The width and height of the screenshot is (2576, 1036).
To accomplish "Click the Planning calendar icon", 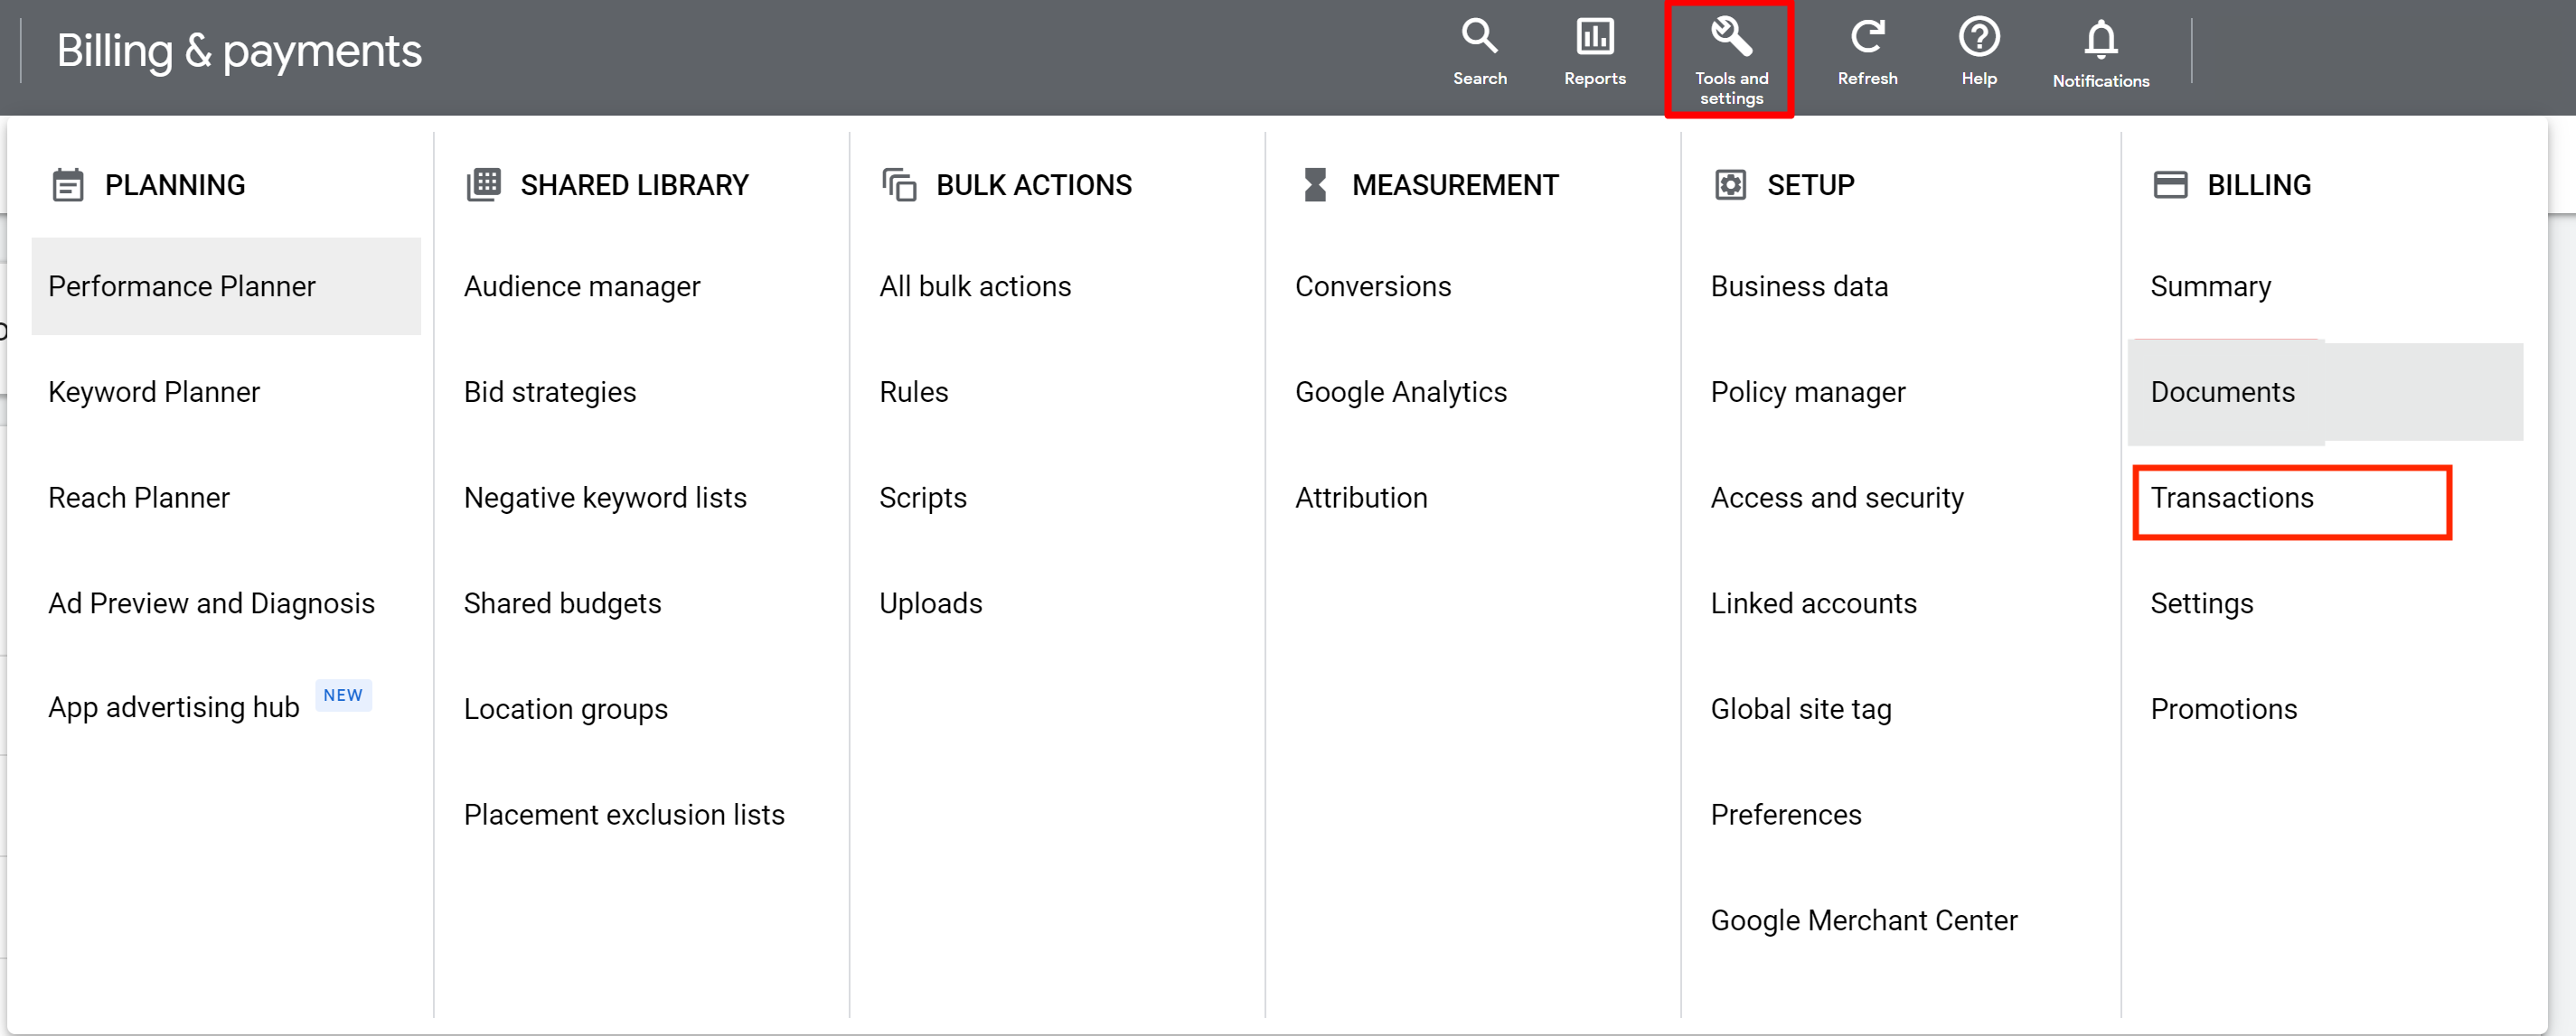I will tap(68, 185).
